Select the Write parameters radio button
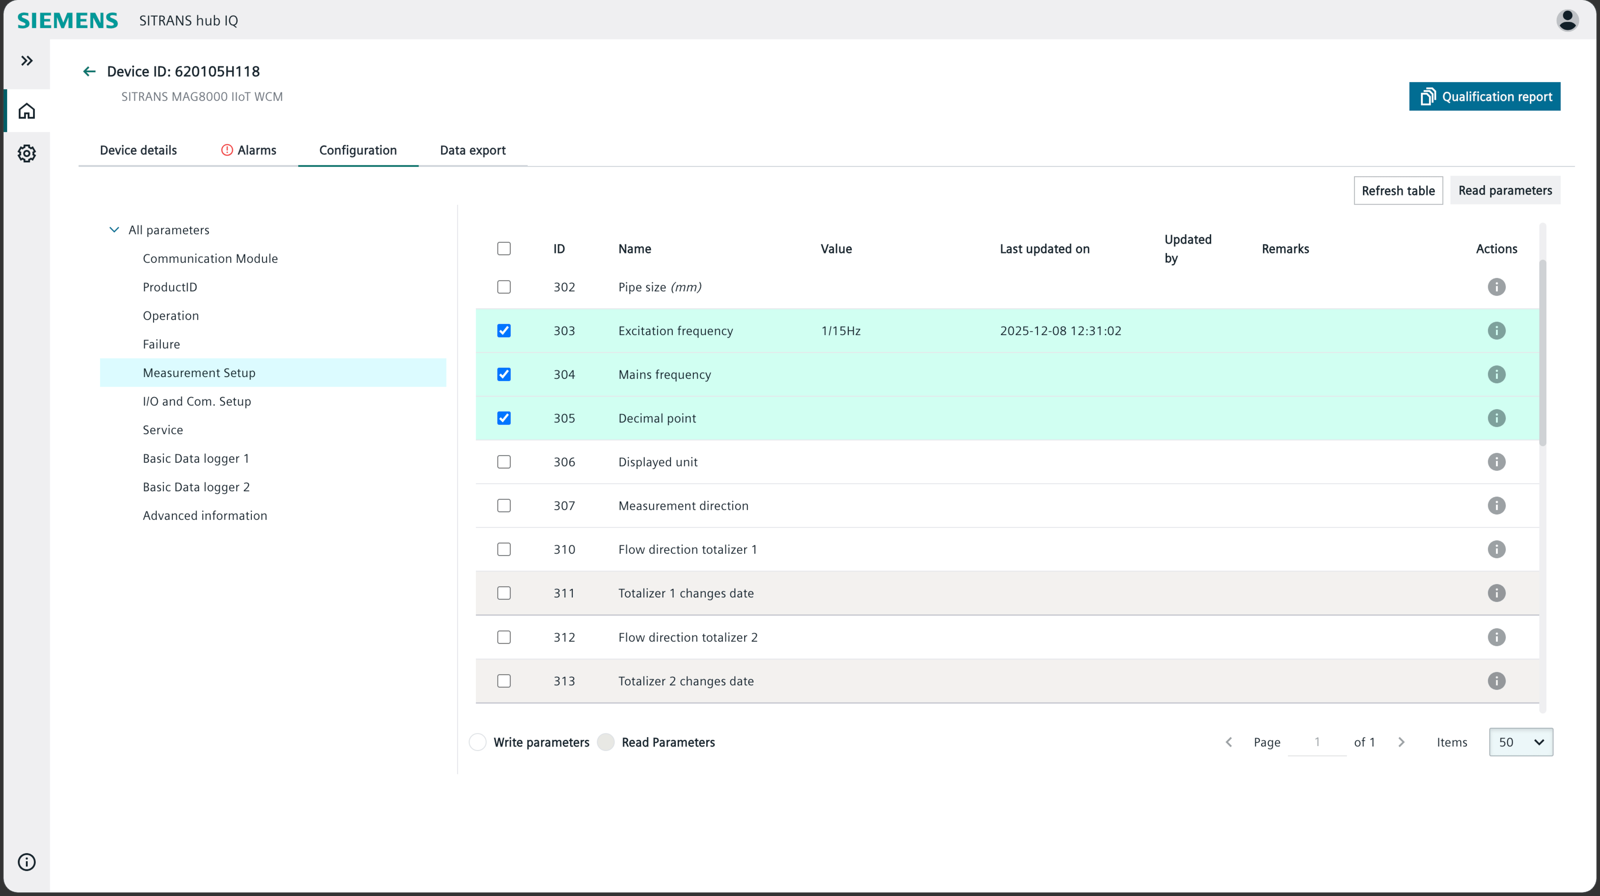Image resolution: width=1600 pixels, height=896 pixels. [477, 742]
